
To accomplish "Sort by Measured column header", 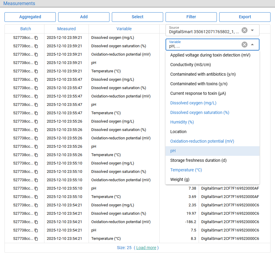I will click(x=67, y=29).
